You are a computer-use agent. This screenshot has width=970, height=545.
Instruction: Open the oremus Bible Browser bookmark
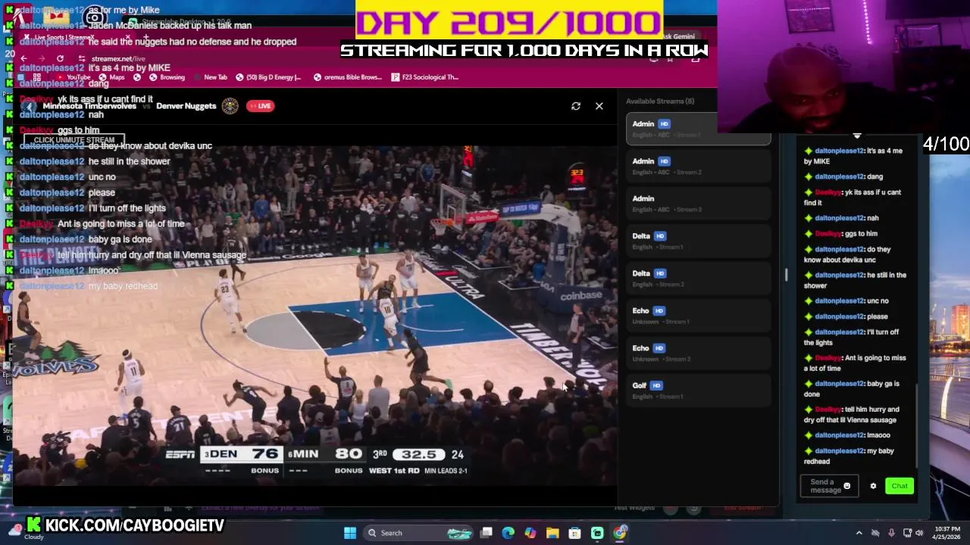[x=348, y=77]
